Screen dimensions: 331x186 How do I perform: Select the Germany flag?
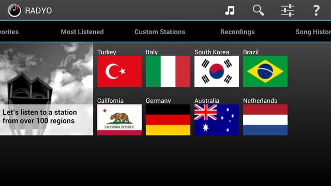point(168,120)
